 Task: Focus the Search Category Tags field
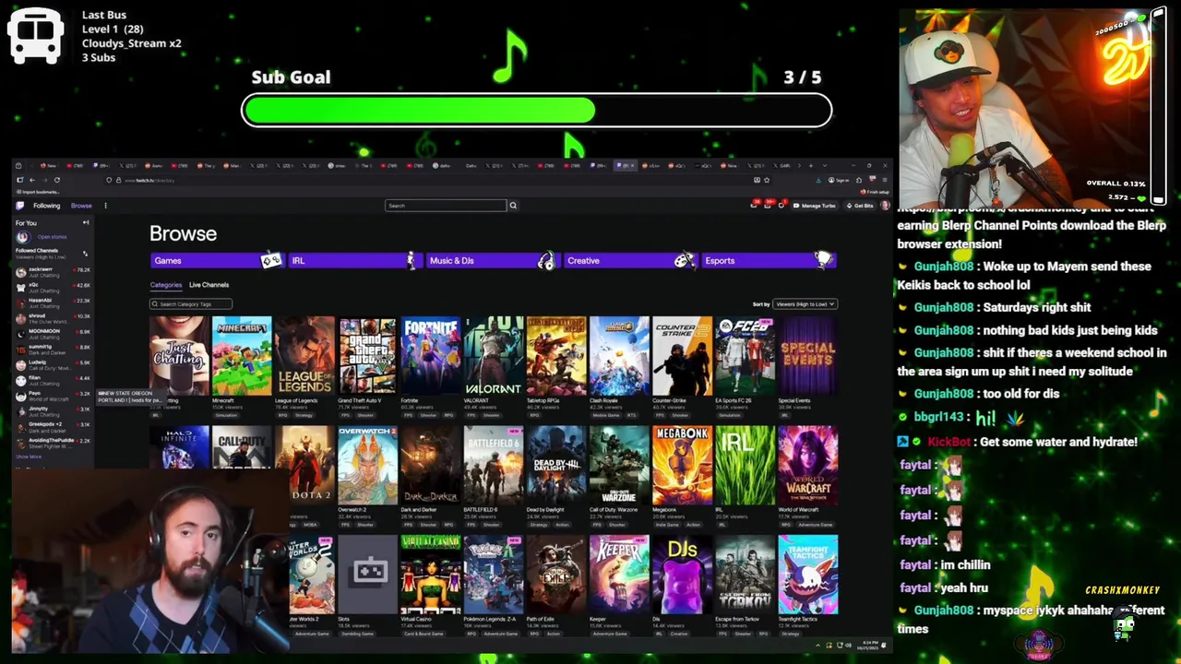point(191,303)
